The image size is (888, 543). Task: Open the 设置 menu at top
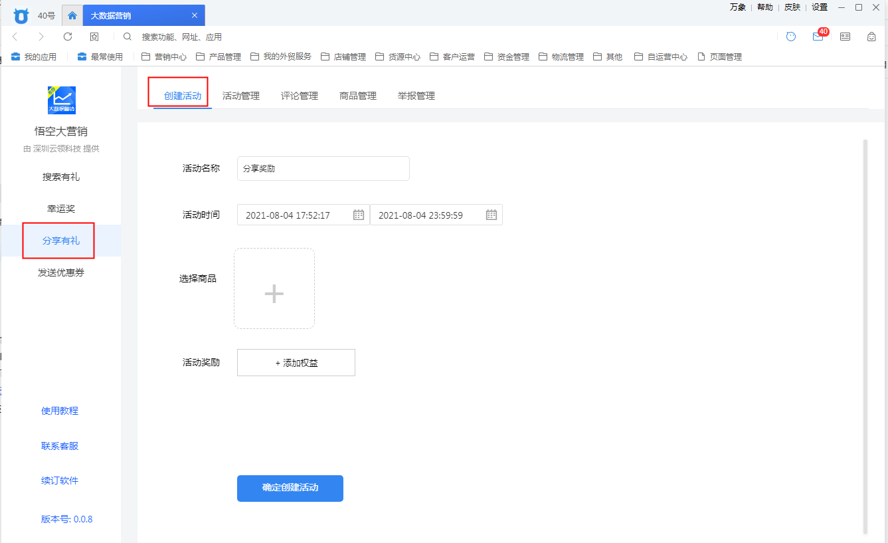tap(820, 7)
